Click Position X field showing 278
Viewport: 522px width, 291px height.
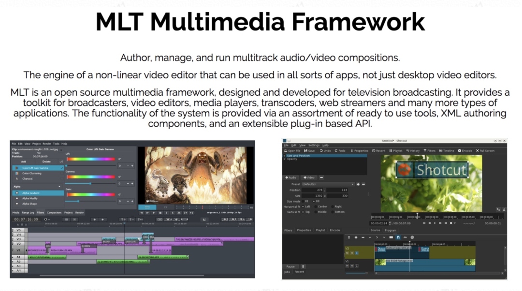[313, 190]
